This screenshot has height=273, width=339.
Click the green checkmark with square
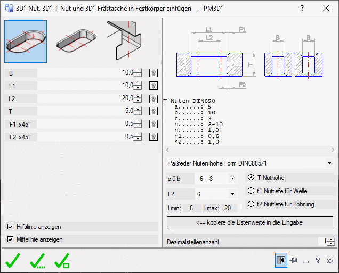(62, 260)
